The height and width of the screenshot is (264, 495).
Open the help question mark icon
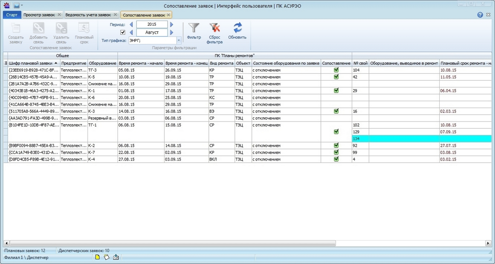pos(480,15)
